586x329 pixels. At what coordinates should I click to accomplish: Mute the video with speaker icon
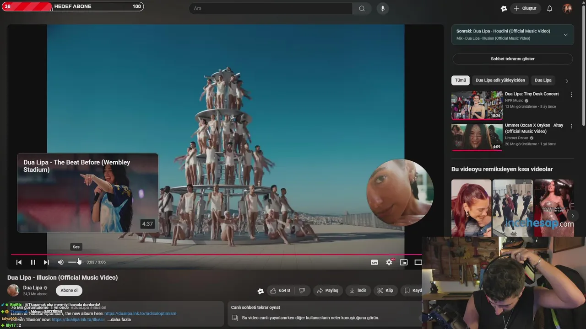point(60,262)
